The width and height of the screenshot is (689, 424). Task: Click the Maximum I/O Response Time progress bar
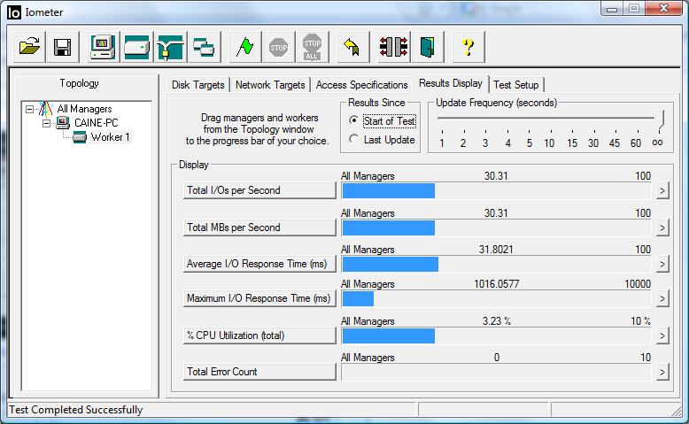coord(497,299)
